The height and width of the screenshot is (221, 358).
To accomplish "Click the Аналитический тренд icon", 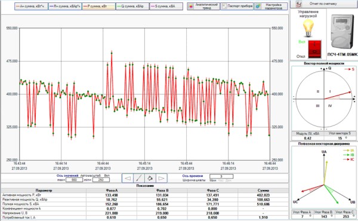I will pyautogui.click(x=191, y=7).
